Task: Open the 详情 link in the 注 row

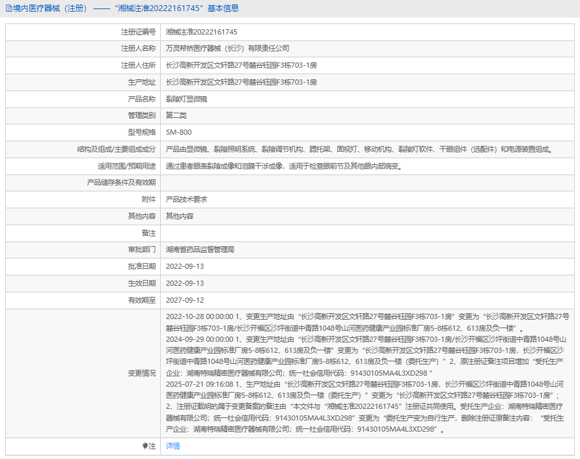Action: click(173, 446)
